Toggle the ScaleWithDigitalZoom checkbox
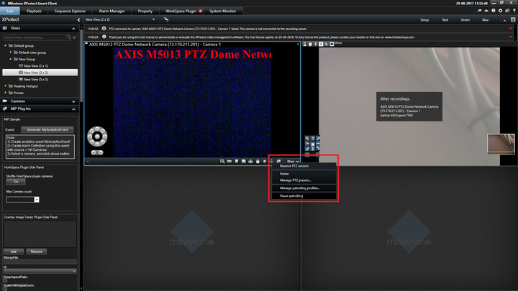Screen dimensions: 518x291 coord(5,290)
